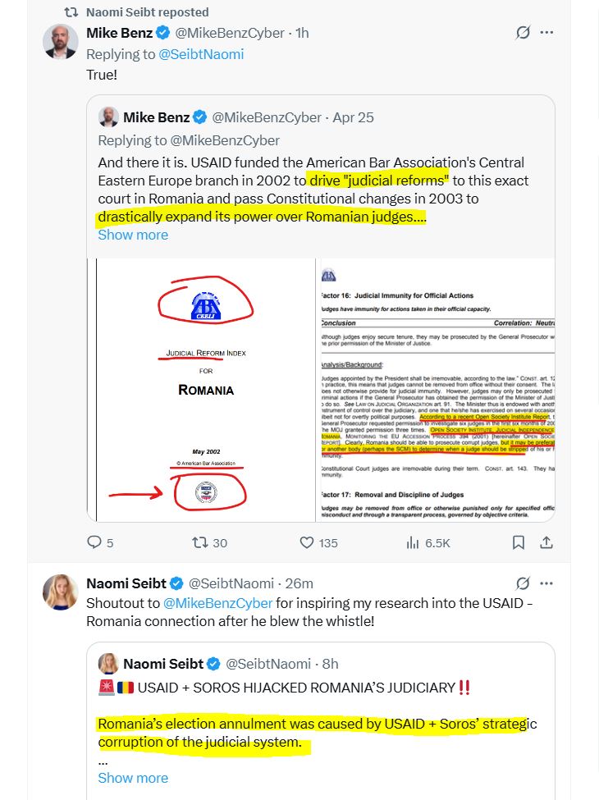The height and width of the screenshot is (800, 599).
Task: Click the @SeibtNaomi reply mention link
Action: [201, 54]
